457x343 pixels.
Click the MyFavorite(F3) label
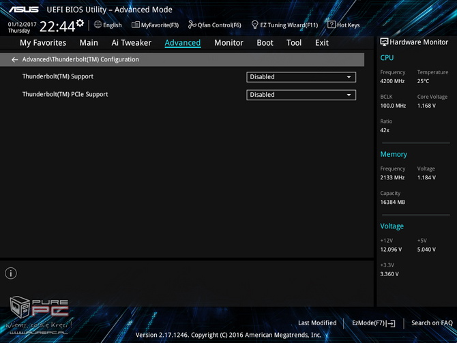click(x=160, y=25)
